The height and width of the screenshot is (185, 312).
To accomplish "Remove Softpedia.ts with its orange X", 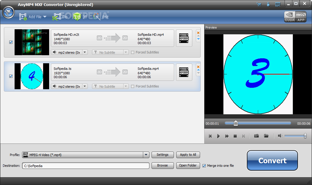I will click(198, 67).
